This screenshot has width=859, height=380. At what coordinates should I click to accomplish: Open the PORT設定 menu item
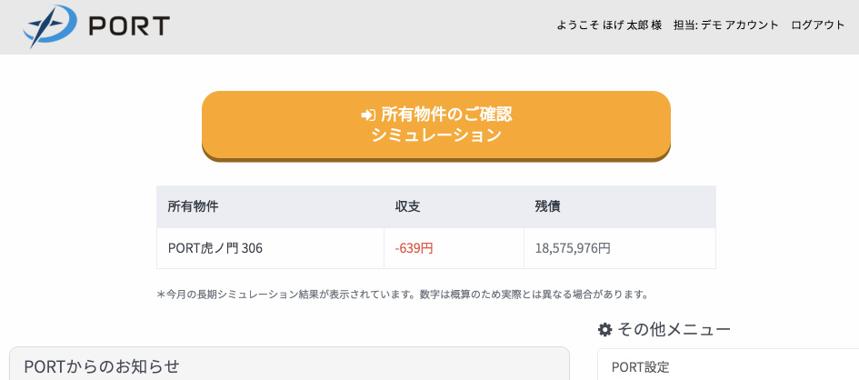point(640,367)
